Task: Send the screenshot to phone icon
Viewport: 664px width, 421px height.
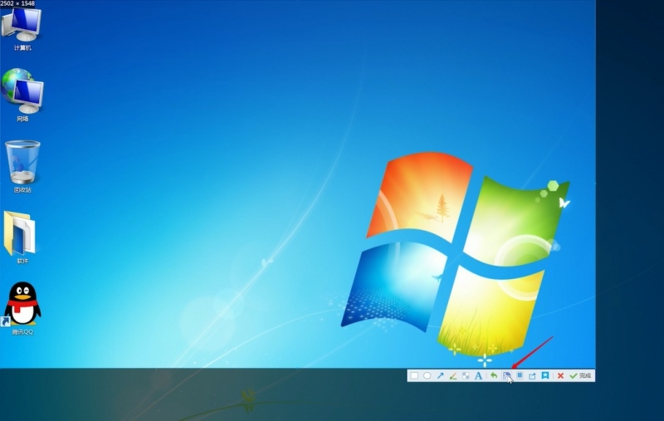Action: [x=520, y=375]
